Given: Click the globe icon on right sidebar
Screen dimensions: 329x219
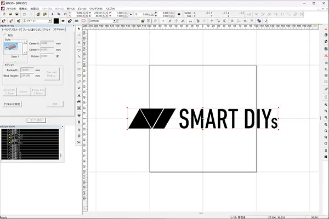Looking at the screenshot, I should 326,49.
